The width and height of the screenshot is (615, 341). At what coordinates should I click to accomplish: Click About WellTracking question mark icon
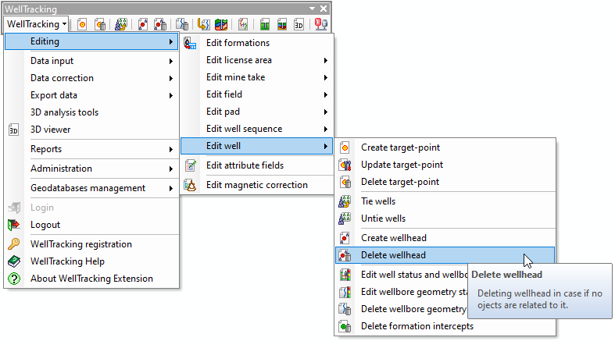[x=14, y=279]
